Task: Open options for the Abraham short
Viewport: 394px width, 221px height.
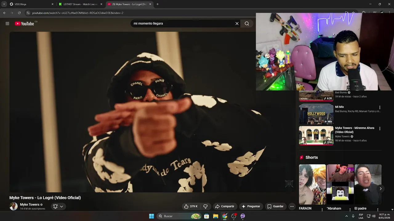Action: point(350,210)
